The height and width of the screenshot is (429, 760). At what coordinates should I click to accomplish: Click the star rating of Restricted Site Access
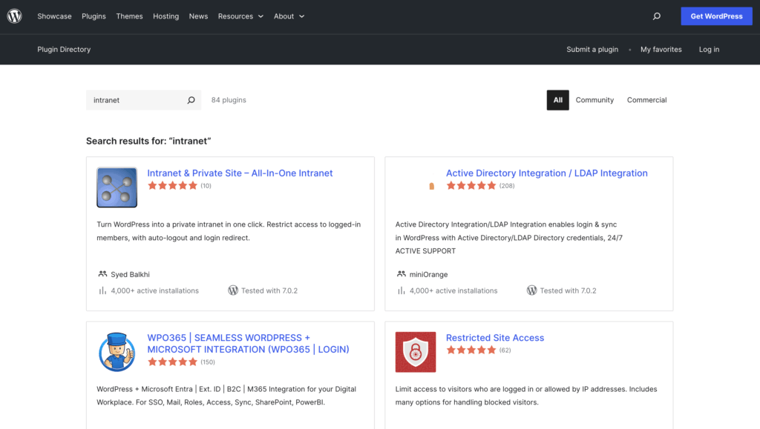point(471,350)
